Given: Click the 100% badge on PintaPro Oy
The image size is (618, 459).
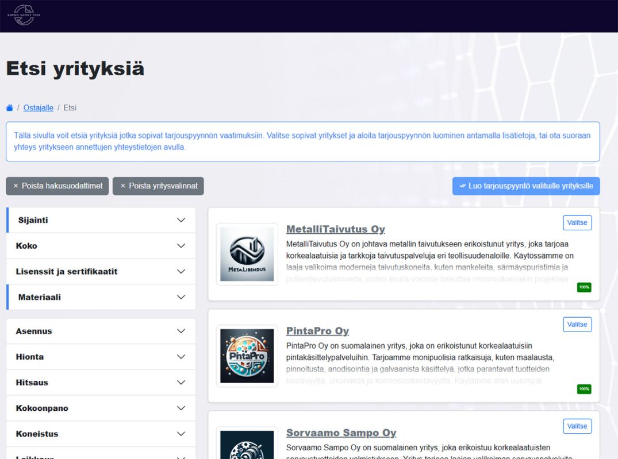Looking at the screenshot, I should pos(584,389).
